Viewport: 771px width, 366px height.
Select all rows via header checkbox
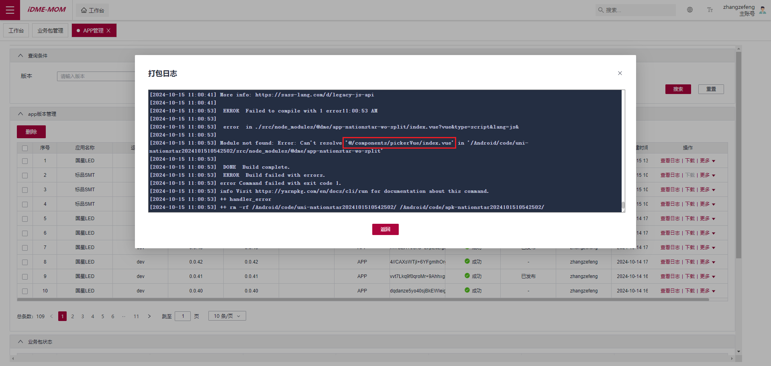(25, 148)
